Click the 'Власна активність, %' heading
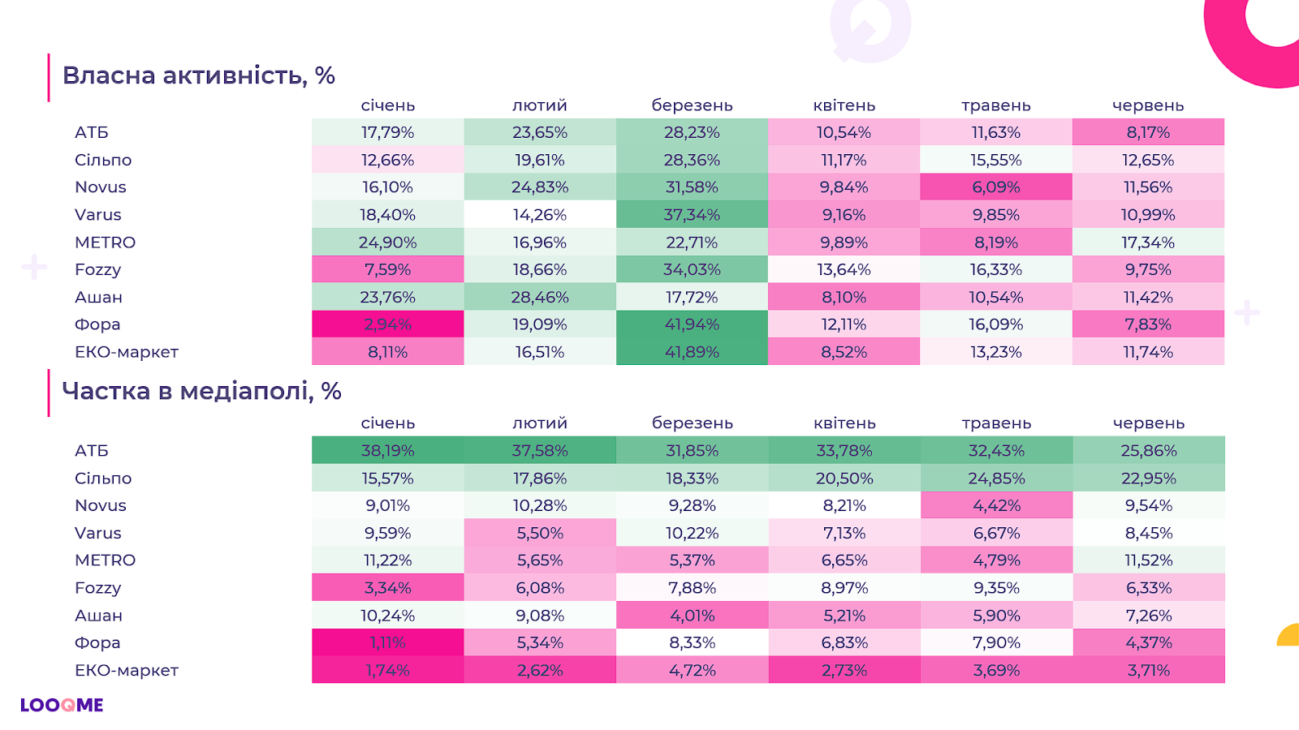 (199, 75)
